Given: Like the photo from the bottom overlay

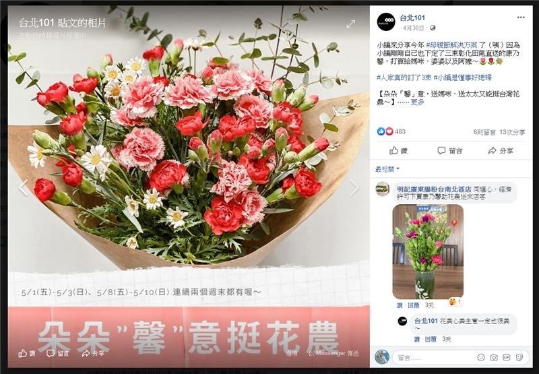Looking at the screenshot, I should [27, 353].
